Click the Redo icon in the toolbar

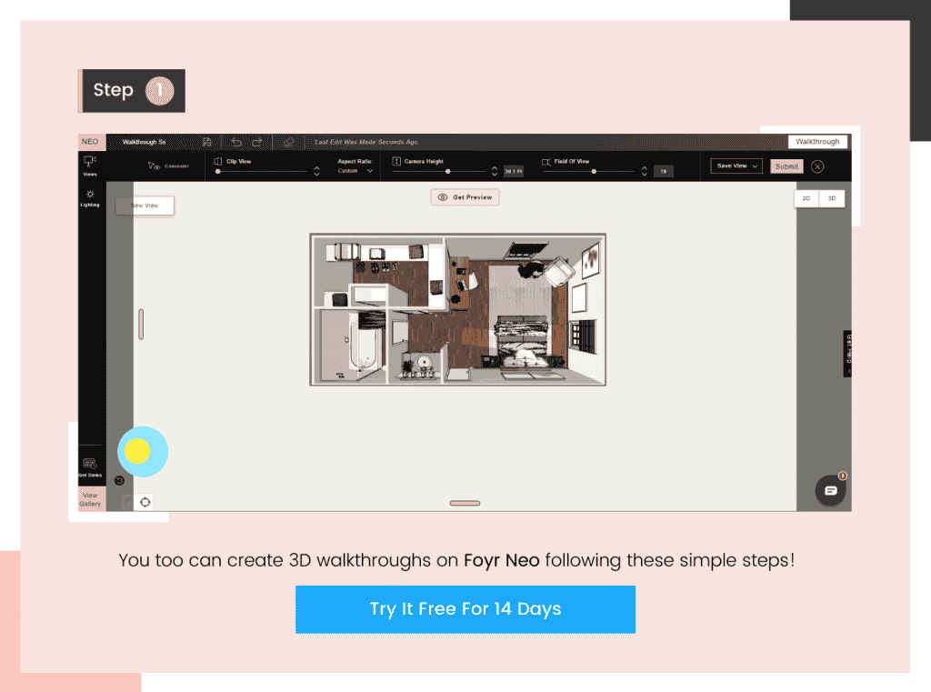[257, 142]
